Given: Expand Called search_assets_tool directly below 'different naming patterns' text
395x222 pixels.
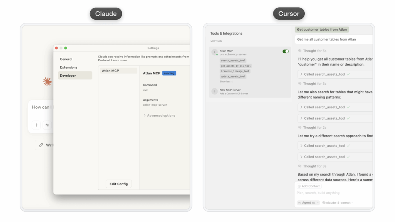Looking at the screenshot, I should 335,107.
